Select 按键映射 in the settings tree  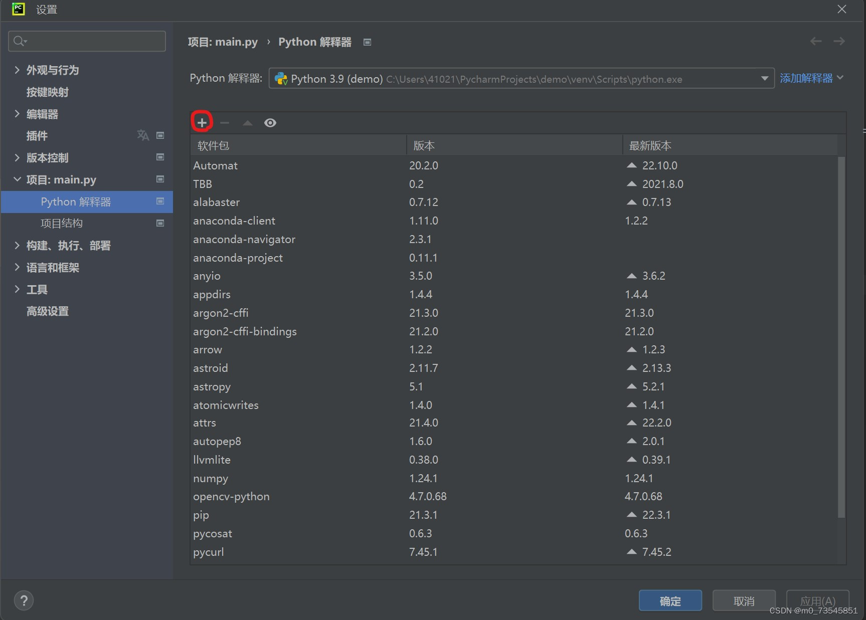click(48, 92)
